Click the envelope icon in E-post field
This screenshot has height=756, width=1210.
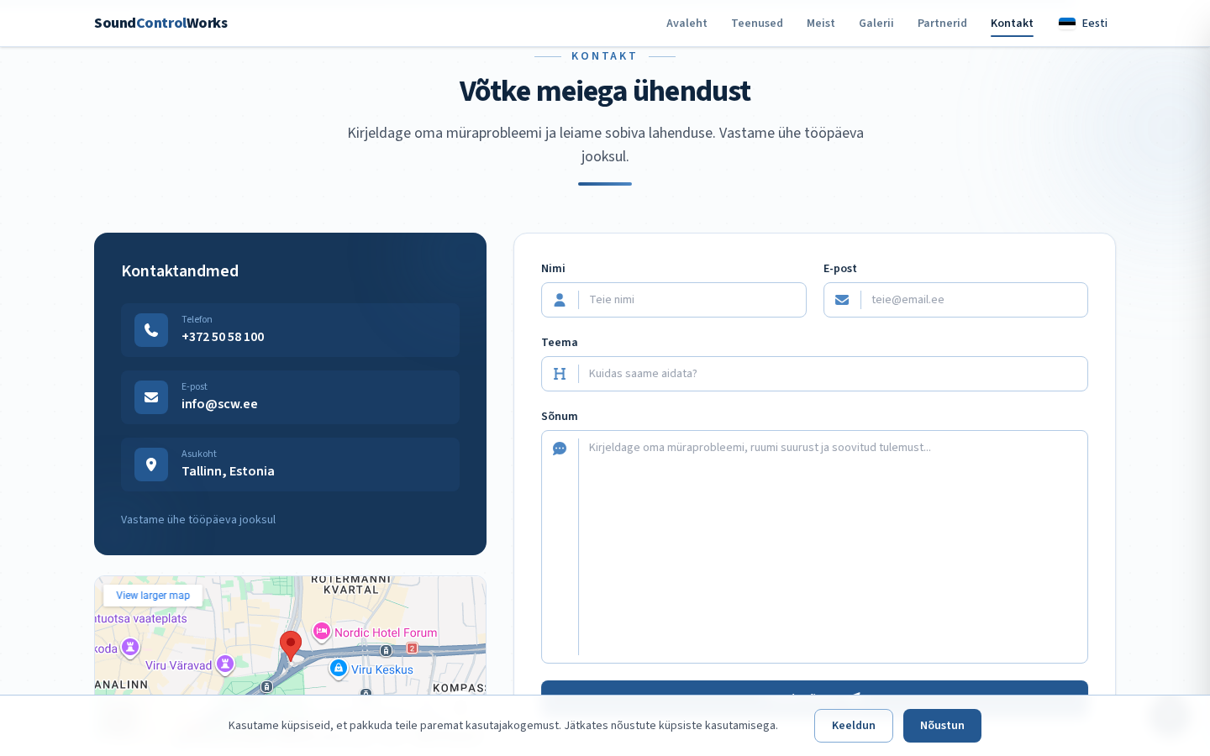[x=842, y=300]
